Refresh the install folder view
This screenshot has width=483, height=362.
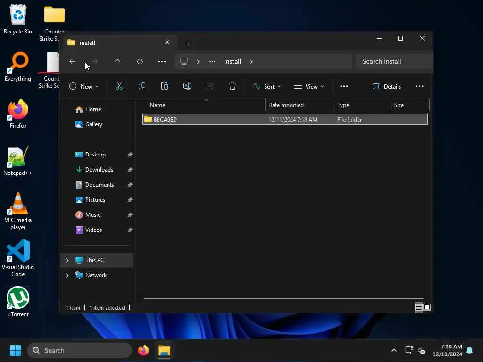point(140,62)
